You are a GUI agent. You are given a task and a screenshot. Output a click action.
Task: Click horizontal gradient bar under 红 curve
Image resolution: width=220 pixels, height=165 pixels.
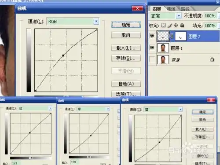pos(31,158)
